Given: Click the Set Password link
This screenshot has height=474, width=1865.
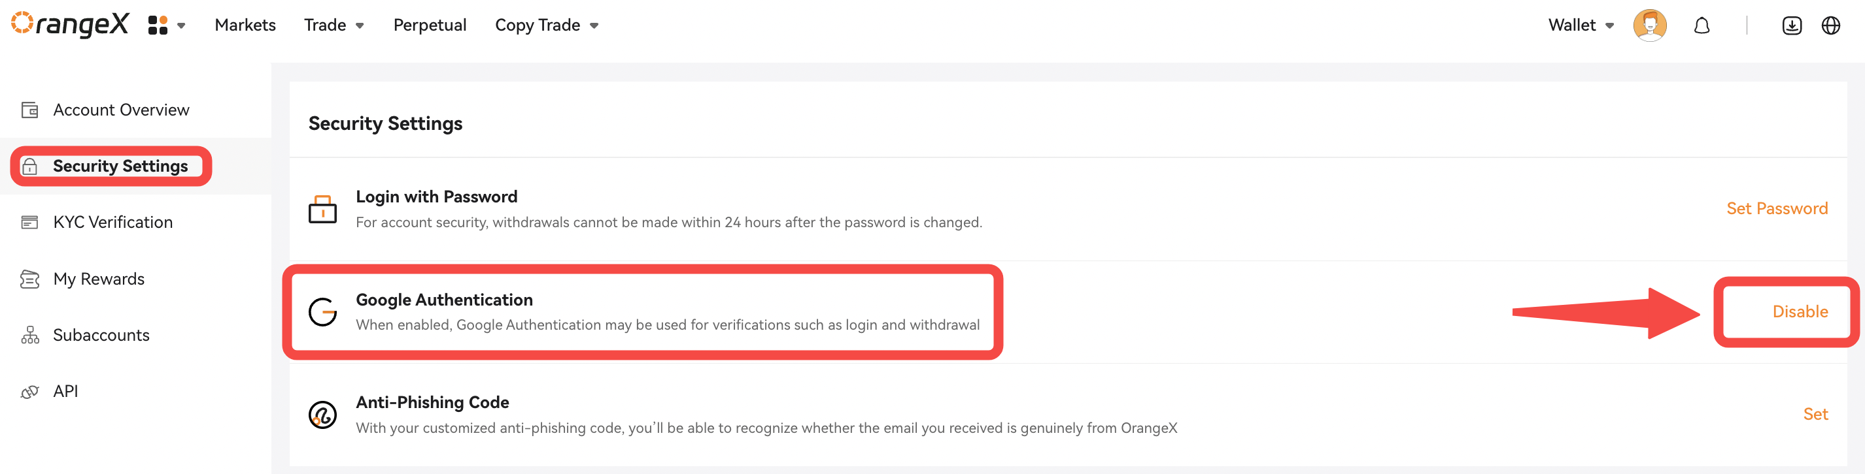Looking at the screenshot, I should (1777, 209).
